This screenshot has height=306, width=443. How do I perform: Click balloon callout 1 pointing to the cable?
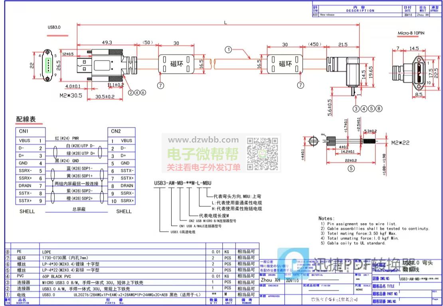click(x=228, y=50)
